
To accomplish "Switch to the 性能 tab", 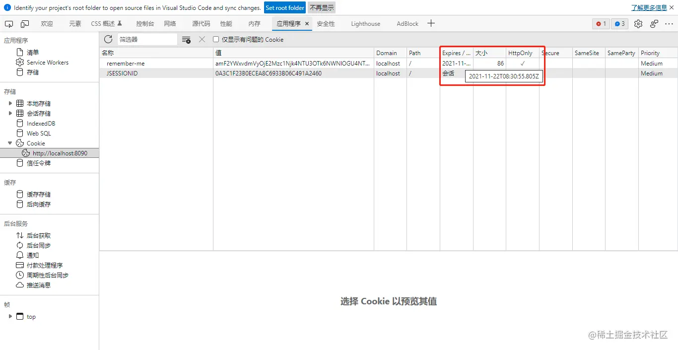I will [226, 24].
